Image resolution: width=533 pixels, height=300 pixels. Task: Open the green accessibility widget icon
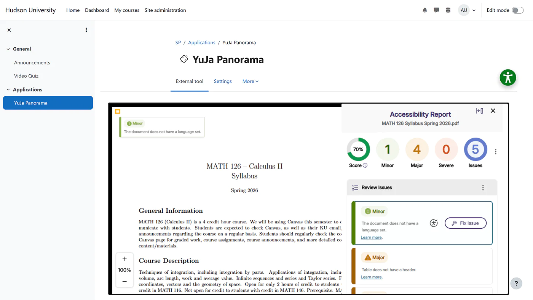(508, 78)
